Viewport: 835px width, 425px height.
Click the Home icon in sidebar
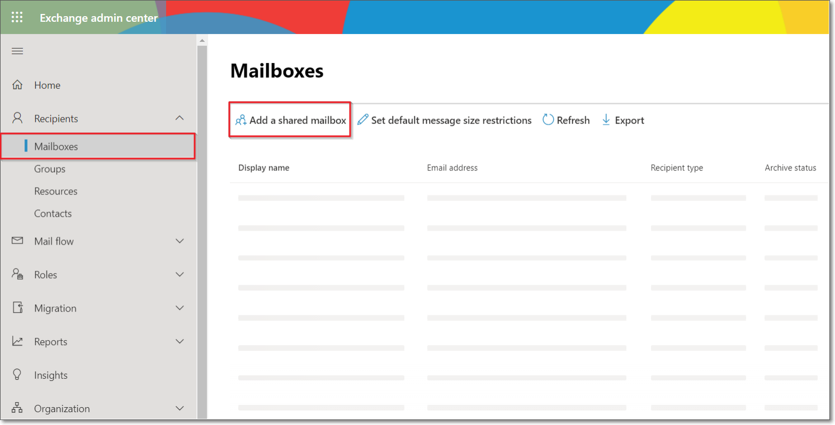tap(17, 85)
